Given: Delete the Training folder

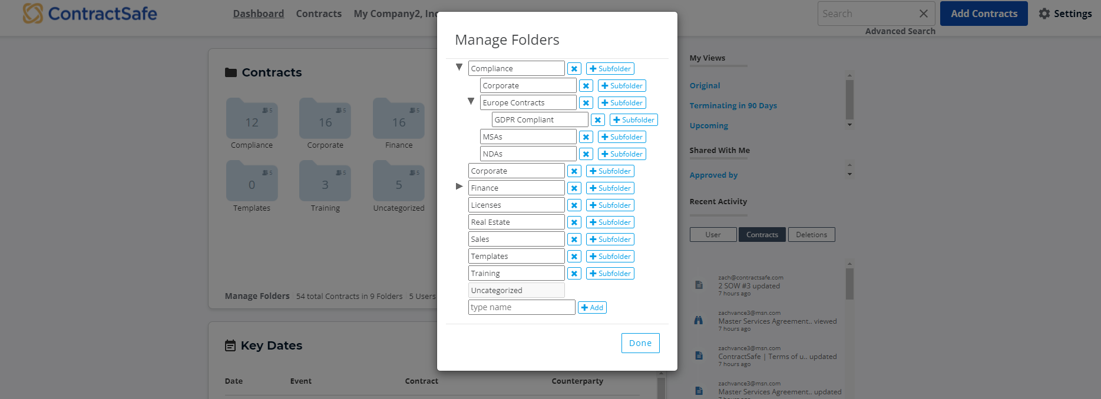Looking at the screenshot, I should [574, 274].
